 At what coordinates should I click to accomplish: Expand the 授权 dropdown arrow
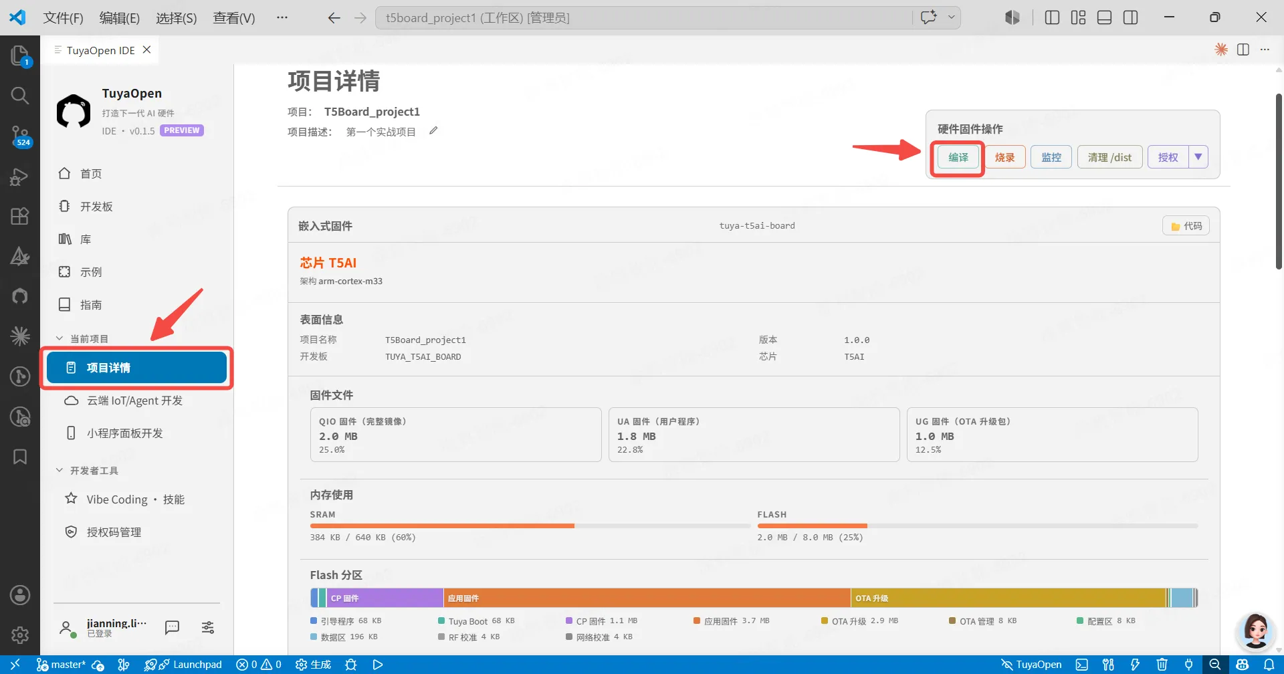1198,157
